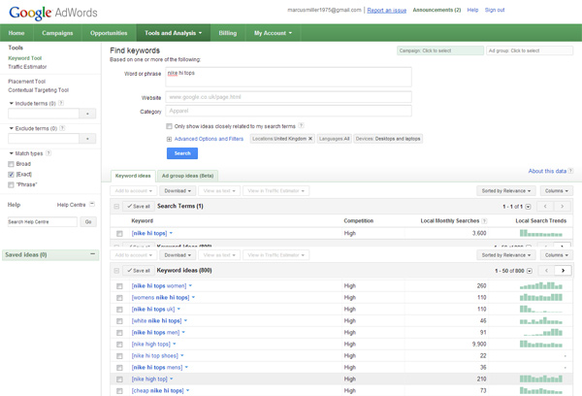This screenshot has width=582, height=396.
Task: Open My Account dropdown menu
Action: point(273,33)
